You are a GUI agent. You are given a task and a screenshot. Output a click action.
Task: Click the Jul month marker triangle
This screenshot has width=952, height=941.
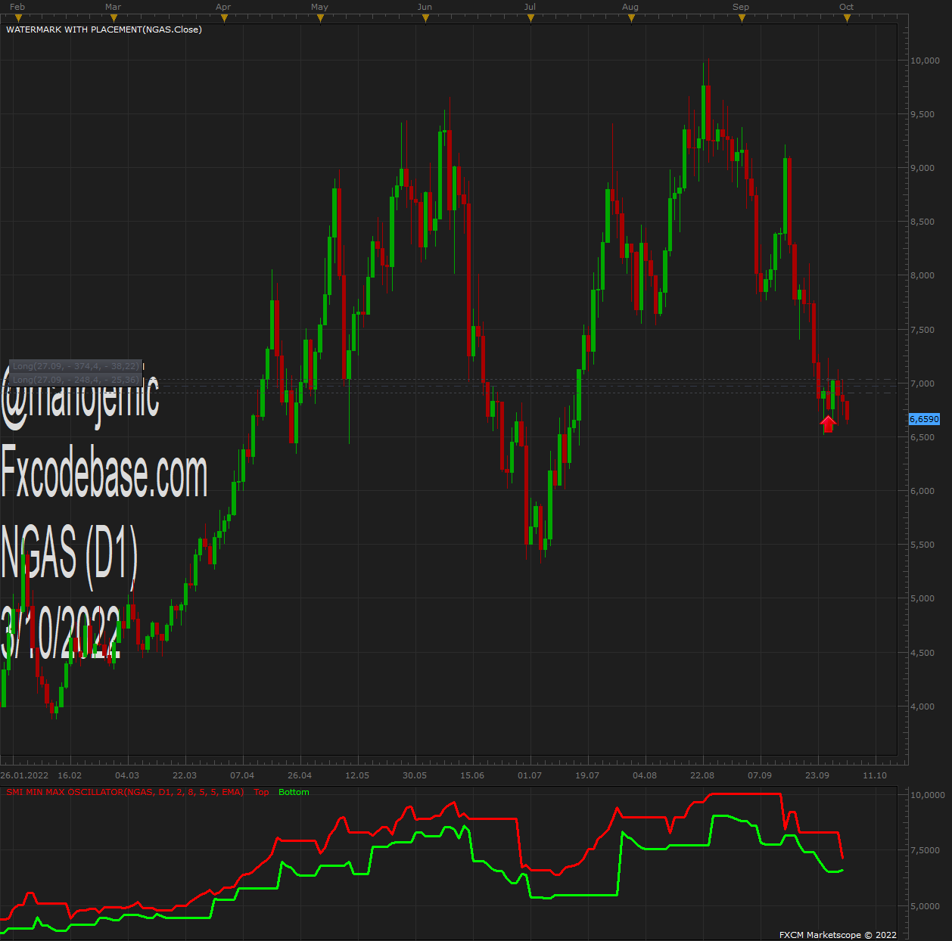[530, 18]
